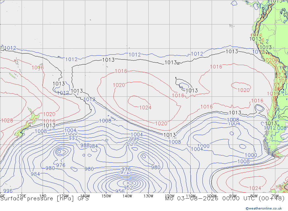Click the red 1028 isobar label
This screenshot has height=211, width=288.
tap(7, 121)
